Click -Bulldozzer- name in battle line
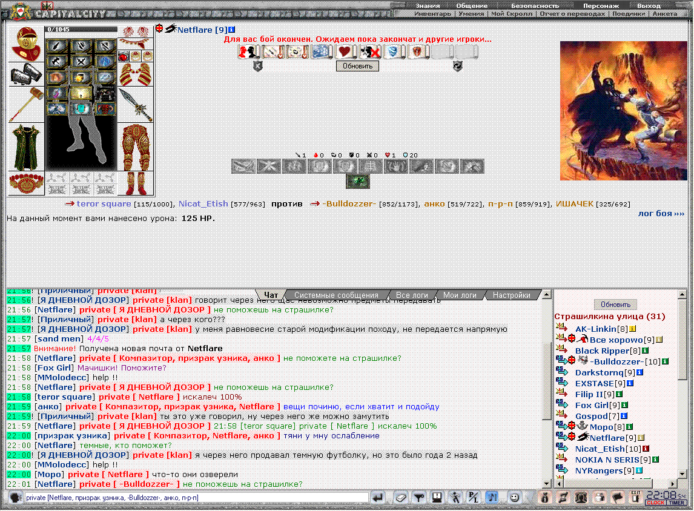The height and width of the screenshot is (511, 694). pyautogui.click(x=349, y=203)
